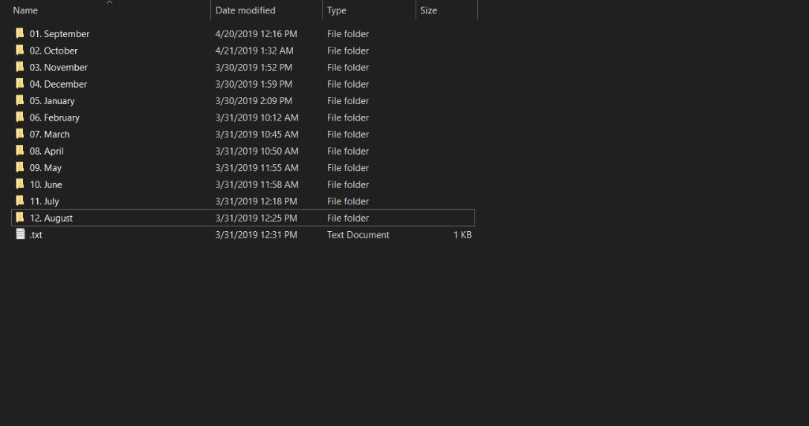The height and width of the screenshot is (426, 809).
Task: Select the .txt text document icon
Action: coord(20,234)
